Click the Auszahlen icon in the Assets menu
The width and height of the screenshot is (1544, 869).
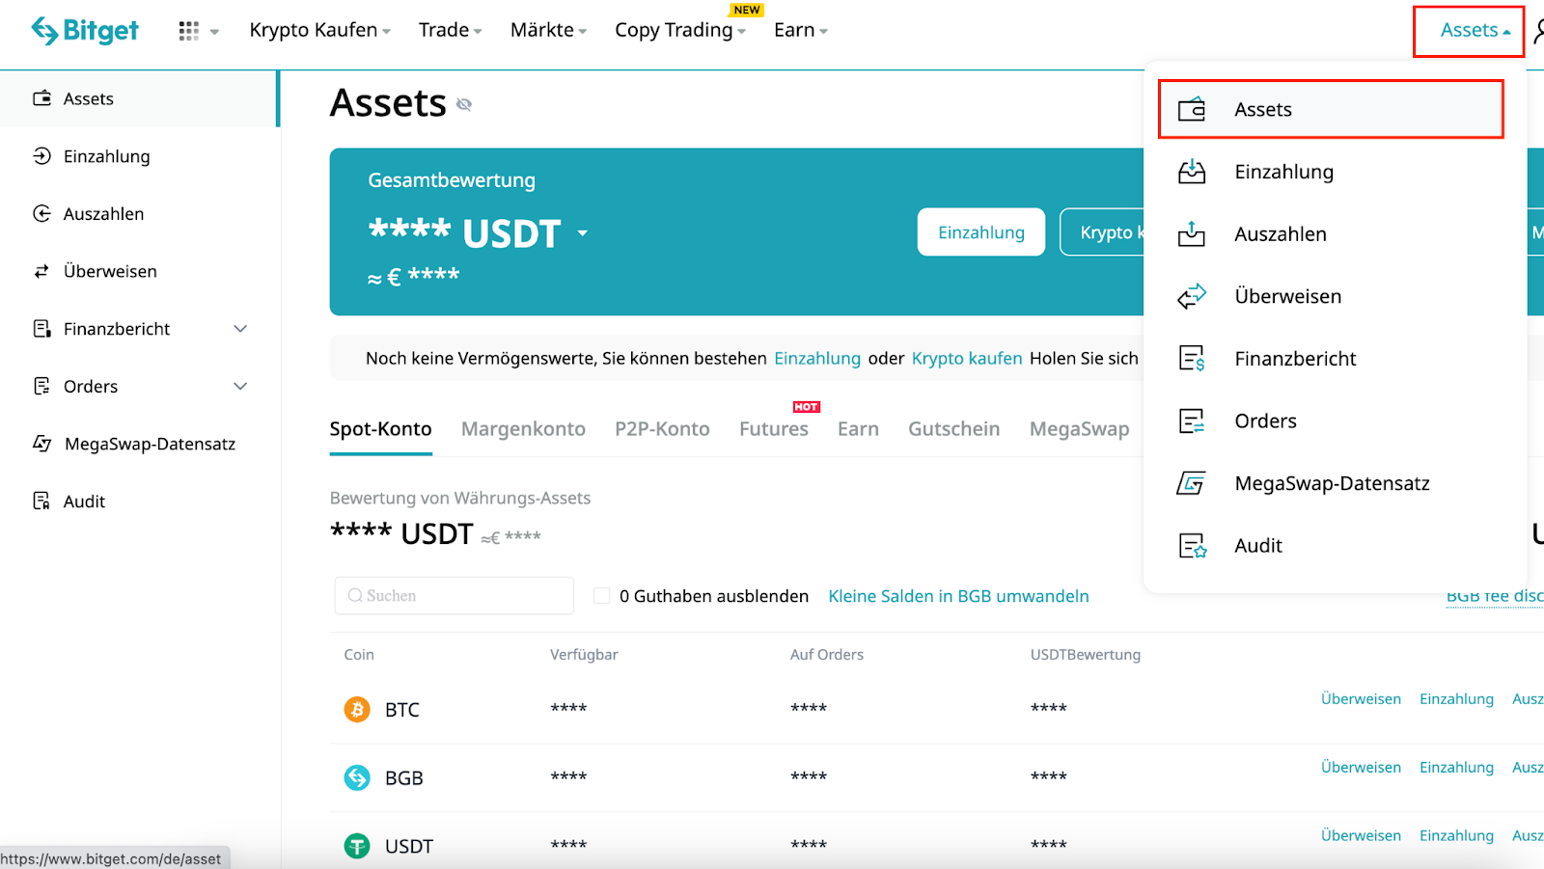click(1193, 233)
